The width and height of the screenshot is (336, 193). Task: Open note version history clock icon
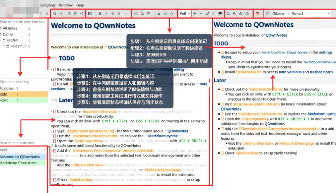point(69,14)
